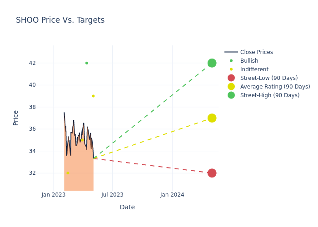Click the Jul 2023 x-axis tick label
Image resolution: width=318 pixels, height=227 pixels.
click(x=112, y=195)
